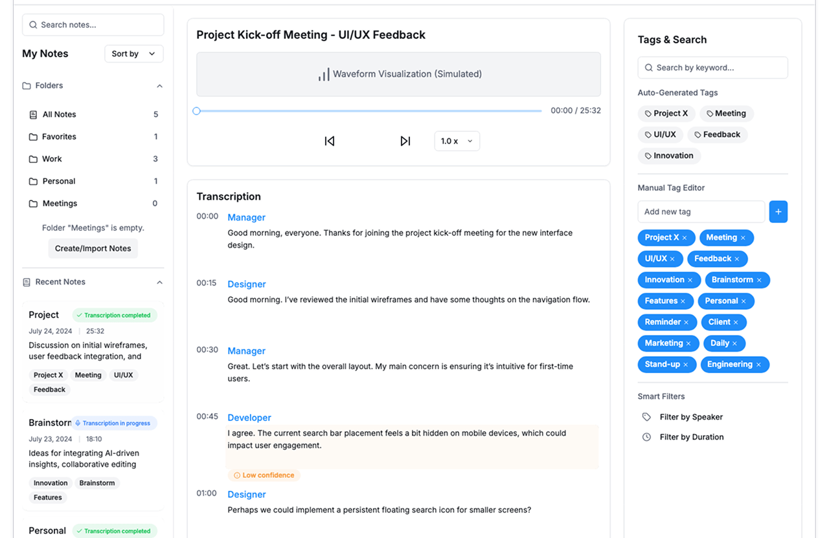Remove the Engineering tag via its x
Screen dimensions: 829x538
[x=758, y=365]
